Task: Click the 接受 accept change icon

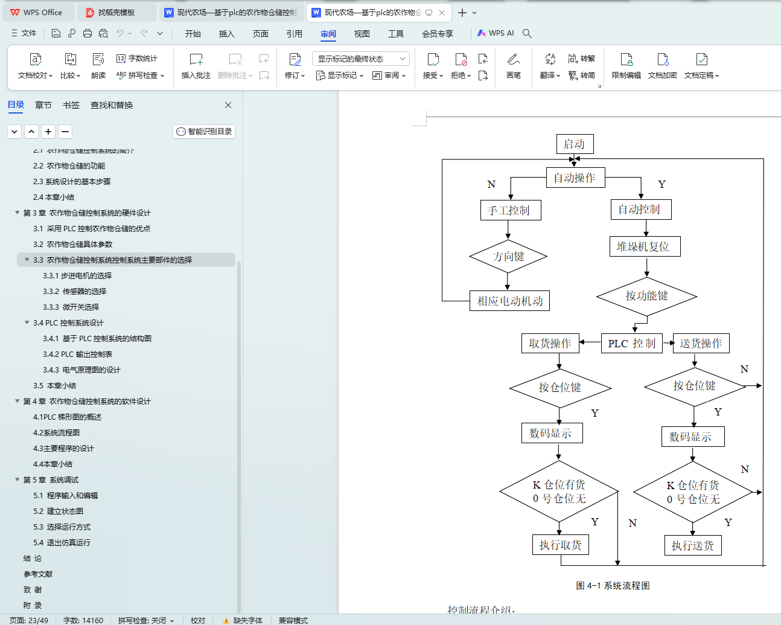Action: [433, 59]
